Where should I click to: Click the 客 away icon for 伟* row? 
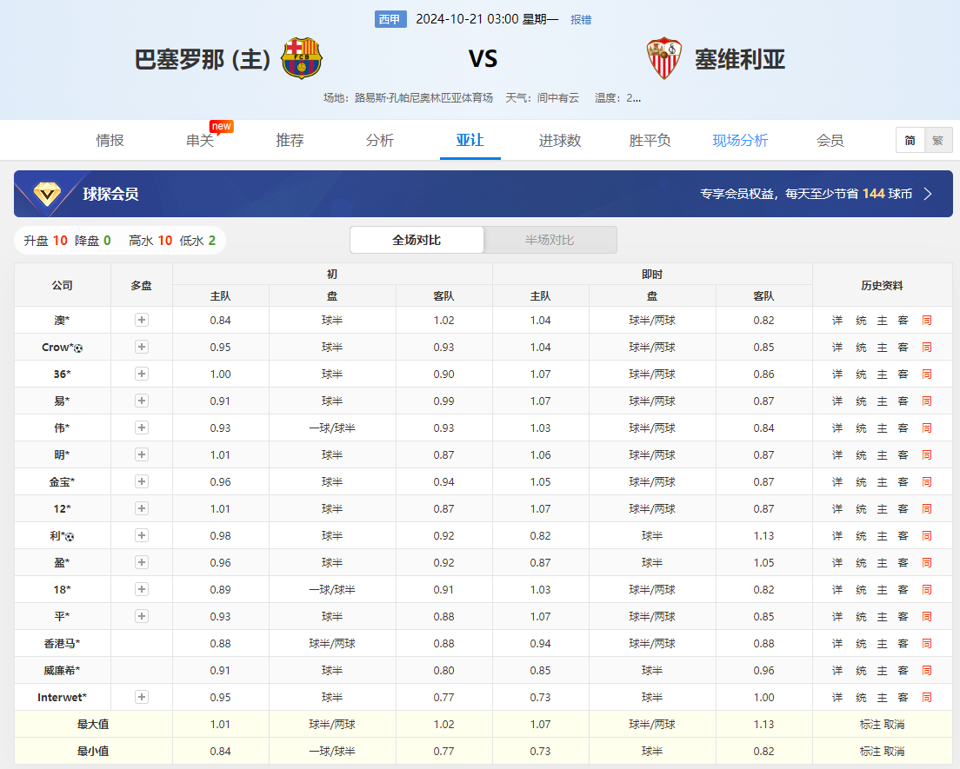click(903, 428)
